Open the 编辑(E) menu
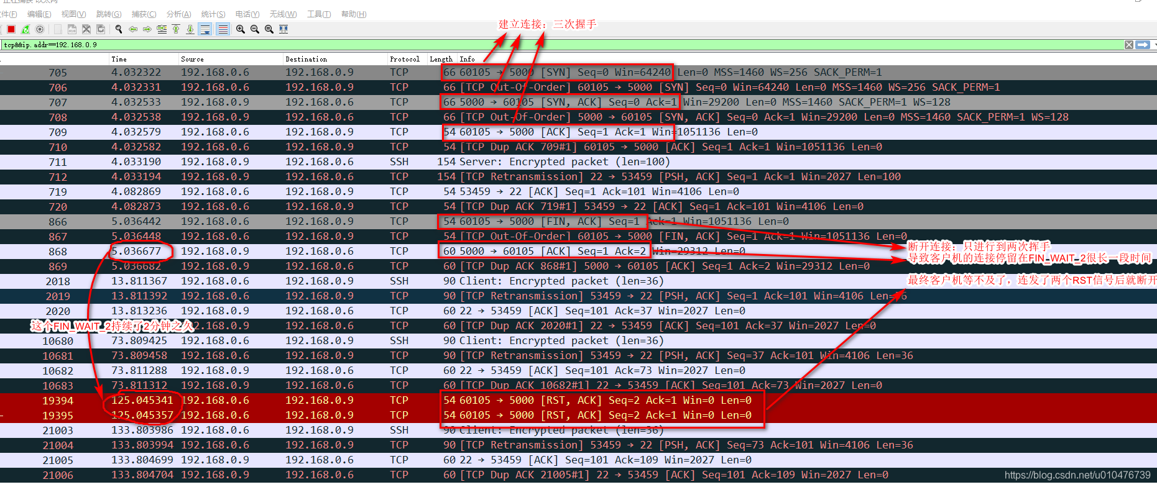This screenshot has width=1157, height=487. [x=39, y=14]
